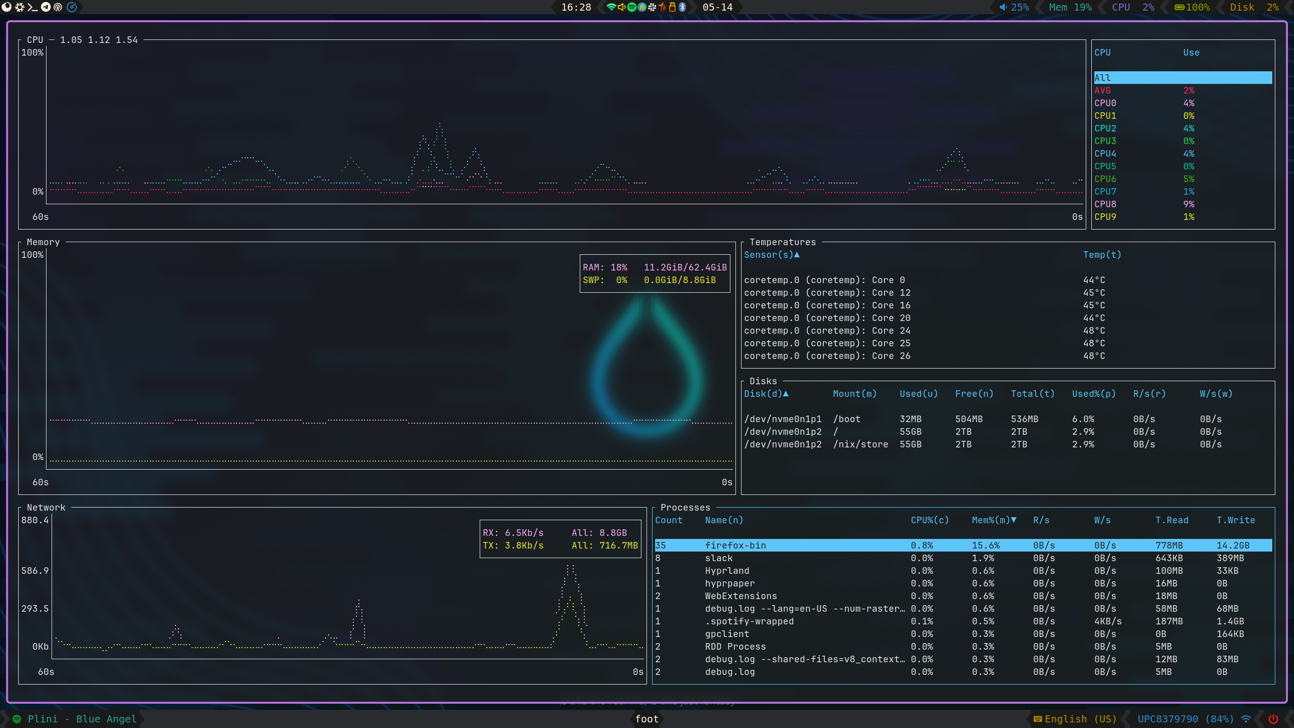Click the Telegram icon in top bar
1294x728 pixels.
click(45, 7)
